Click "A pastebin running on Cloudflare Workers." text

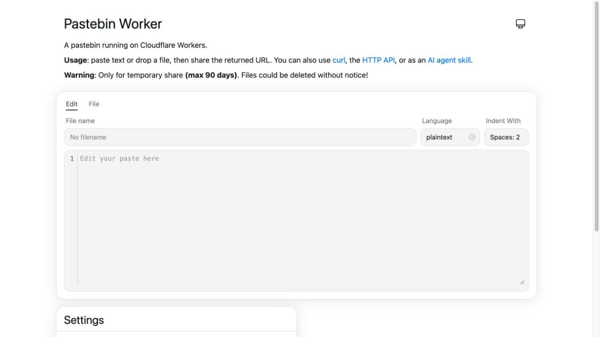click(136, 45)
